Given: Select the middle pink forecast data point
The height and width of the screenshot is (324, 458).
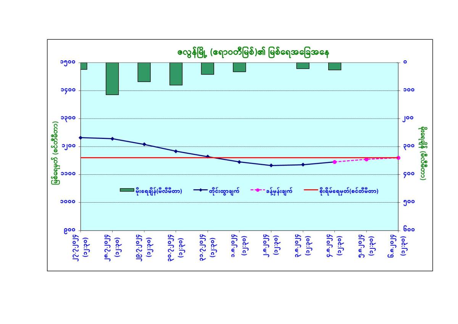Looking at the screenshot, I should 366,159.
